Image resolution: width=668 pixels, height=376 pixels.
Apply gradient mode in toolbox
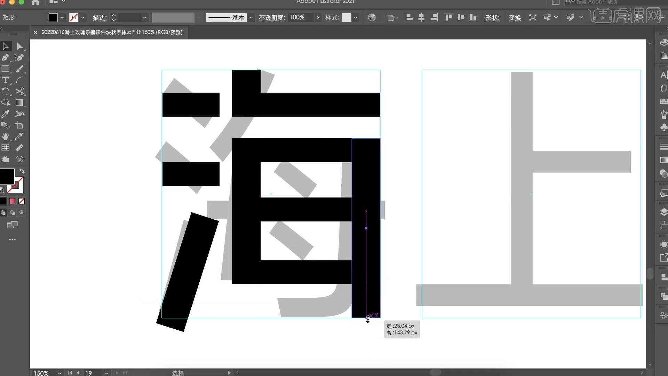pyautogui.click(x=12, y=201)
